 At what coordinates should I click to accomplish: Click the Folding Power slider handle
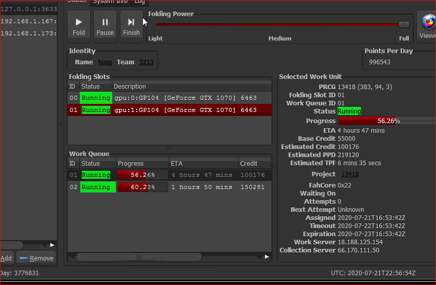tap(404, 24)
